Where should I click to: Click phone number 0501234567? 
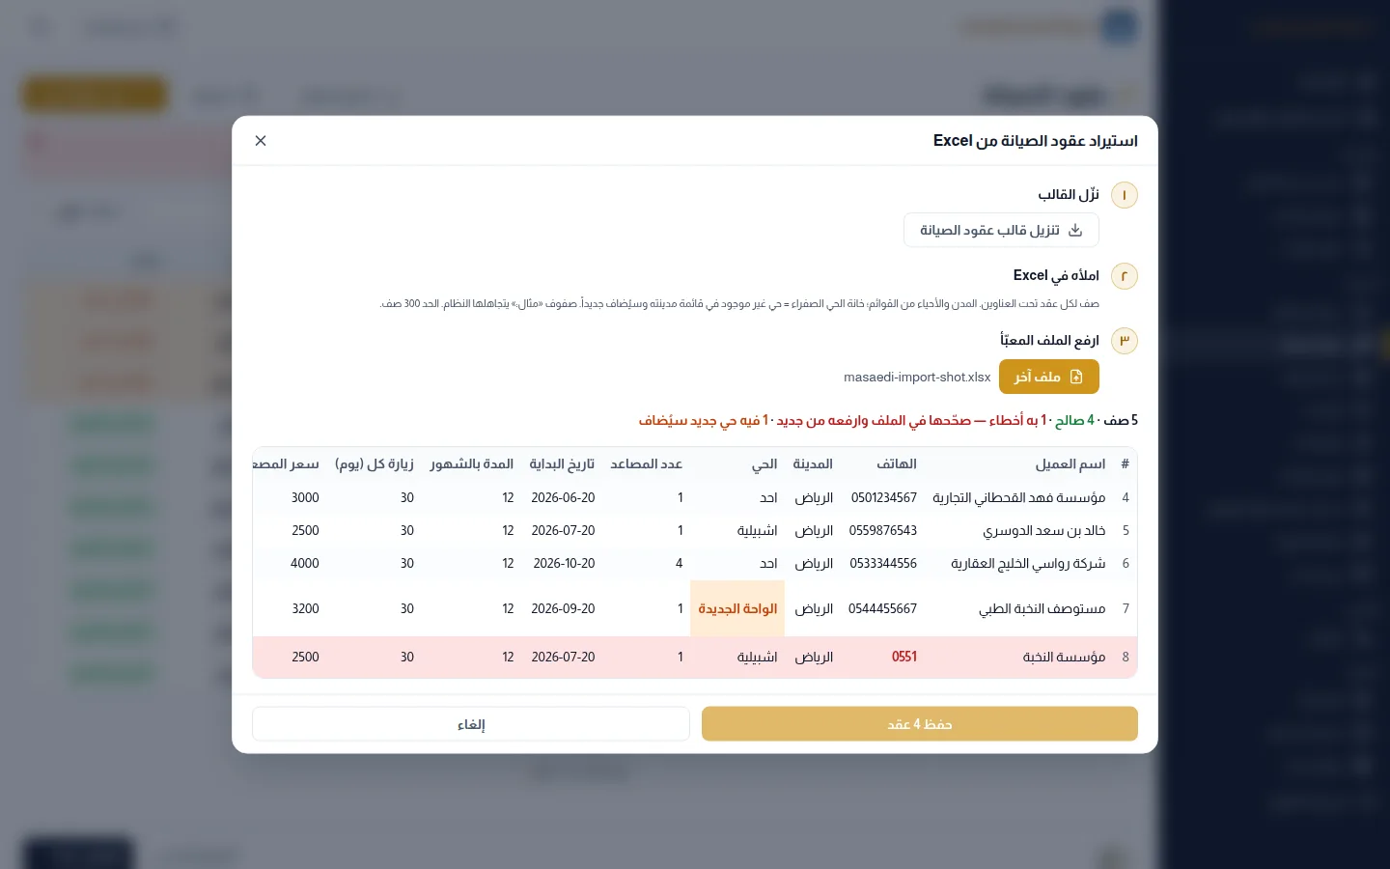[x=884, y=498]
